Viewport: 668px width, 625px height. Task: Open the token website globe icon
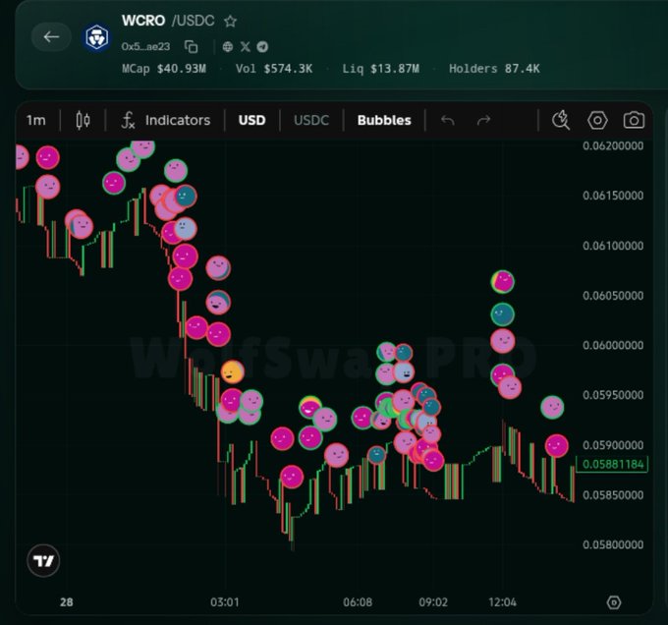228,46
